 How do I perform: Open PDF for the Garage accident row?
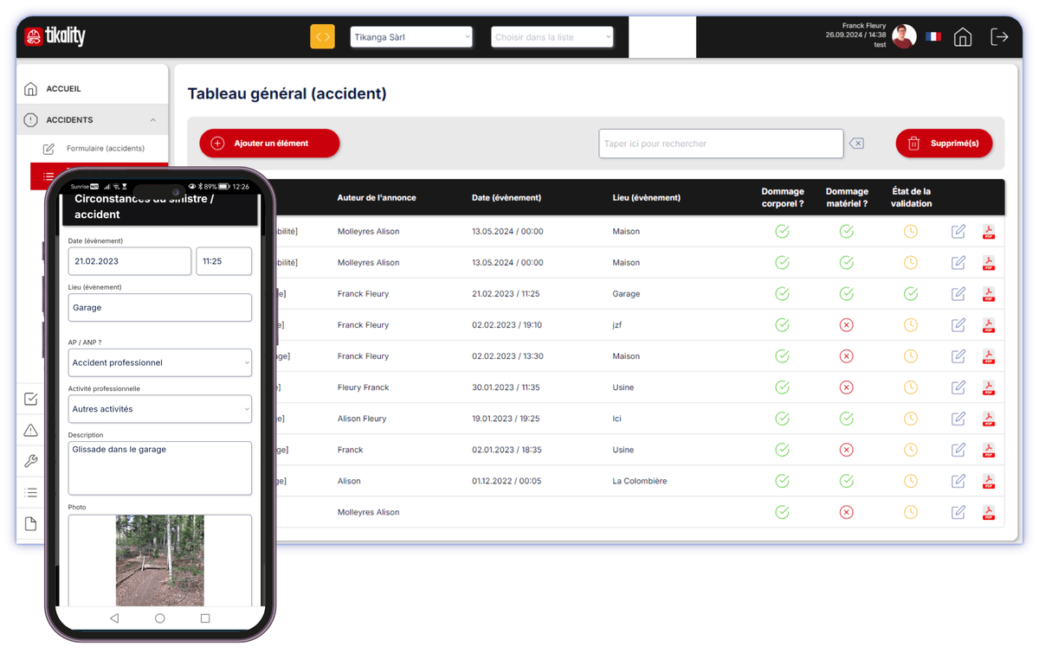coord(988,294)
